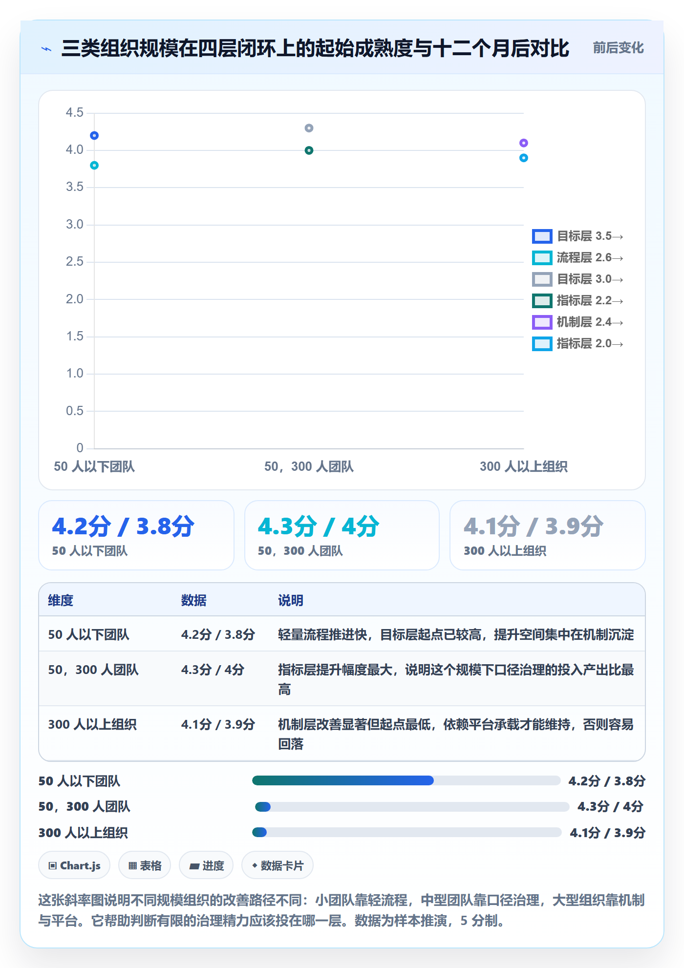Image resolution: width=684 pixels, height=968 pixels.
Task: Select the dark green 4.0 data point
Action: click(309, 150)
